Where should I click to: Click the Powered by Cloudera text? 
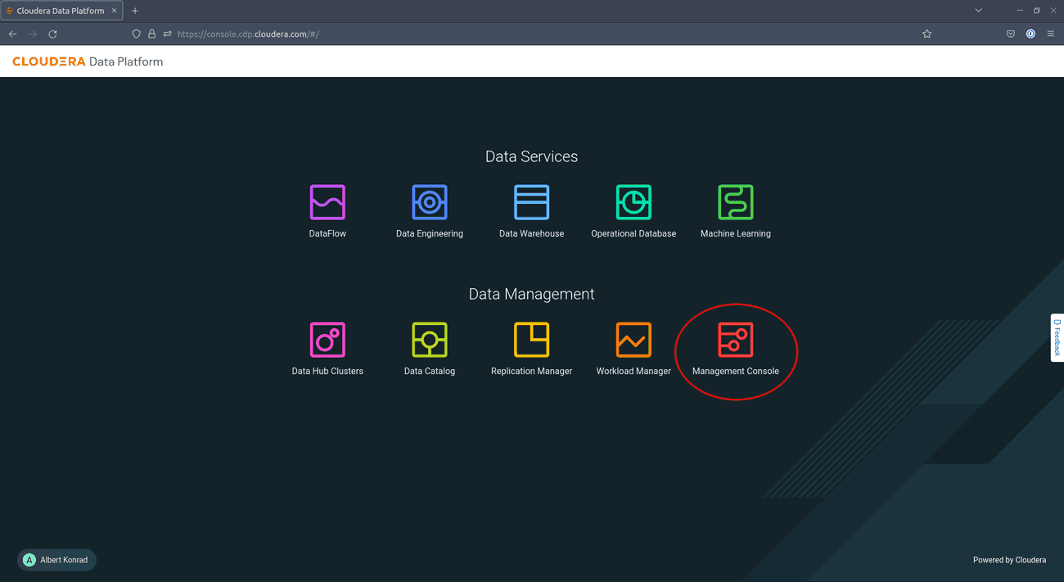[x=1009, y=560]
